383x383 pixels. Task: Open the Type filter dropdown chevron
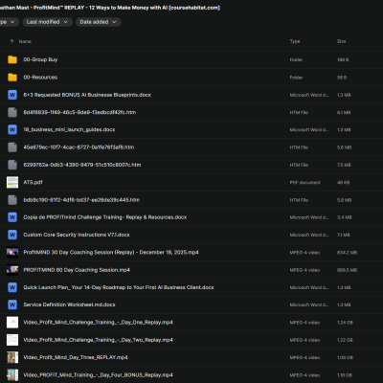tap(12, 22)
